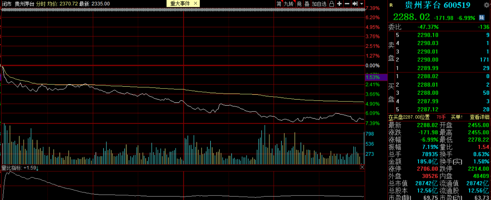The height and width of the screenshot is (200, 491).
Task: Click the 798 volume axis label
Action: [x=370, y=134]
